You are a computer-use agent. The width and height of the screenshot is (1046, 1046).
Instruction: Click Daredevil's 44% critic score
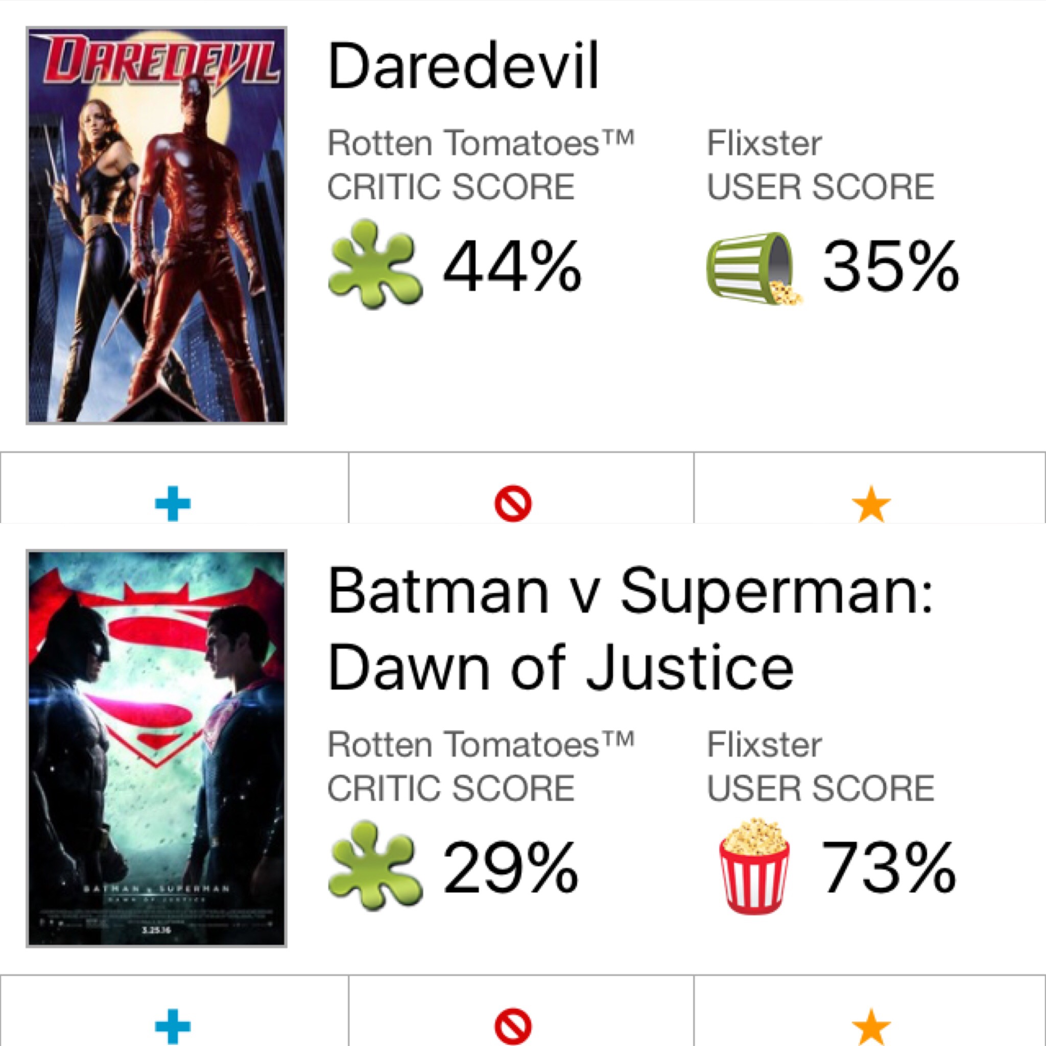coord(512,267)
